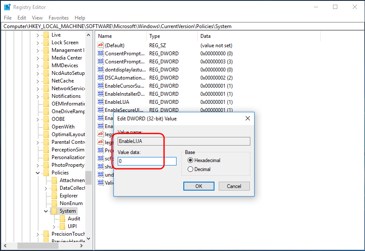Select the Hexadecimal base option
Screen dimensions: 365x251
point(204,160)
